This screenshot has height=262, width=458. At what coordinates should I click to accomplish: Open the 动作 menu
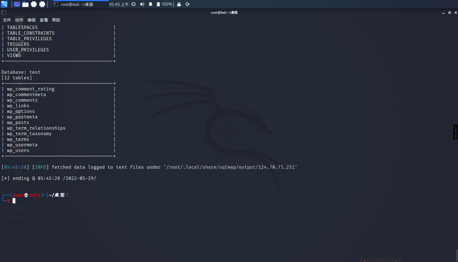pos(19,20)
